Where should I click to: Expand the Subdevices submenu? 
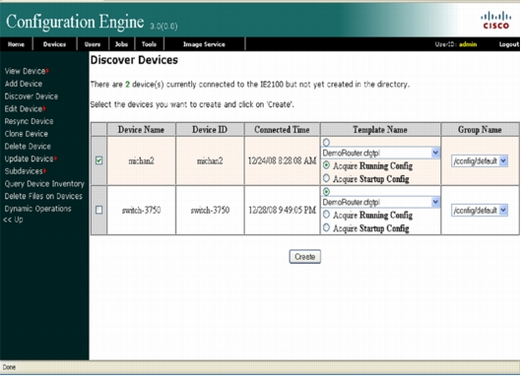(x=25, y=171)
